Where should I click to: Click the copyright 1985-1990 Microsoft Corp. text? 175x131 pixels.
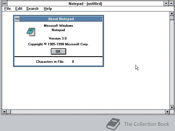coord(58,44)
